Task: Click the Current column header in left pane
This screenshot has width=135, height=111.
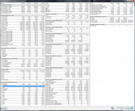Action: point(23,3)
